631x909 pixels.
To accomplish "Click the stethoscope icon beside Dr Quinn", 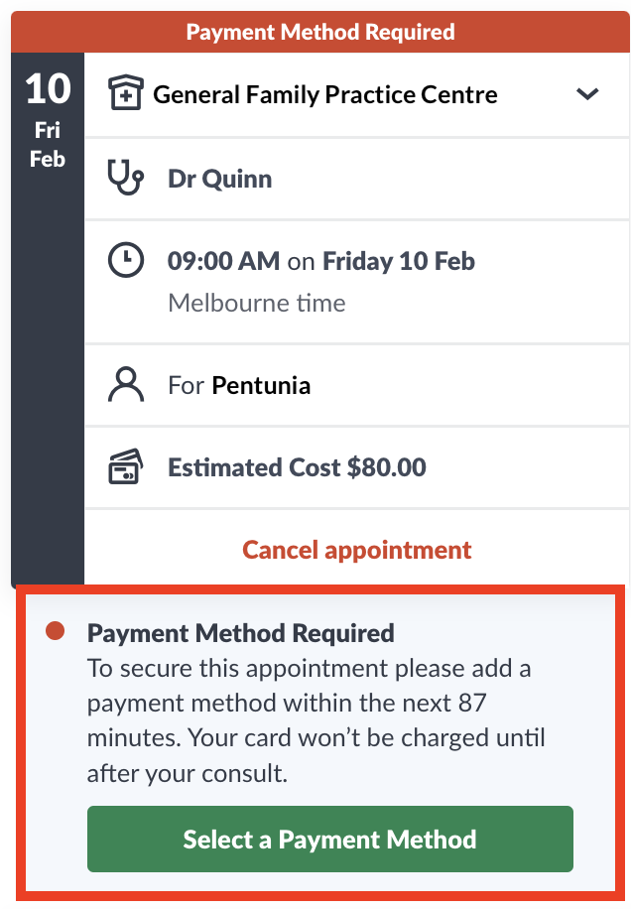I will (x=125, y=178).
